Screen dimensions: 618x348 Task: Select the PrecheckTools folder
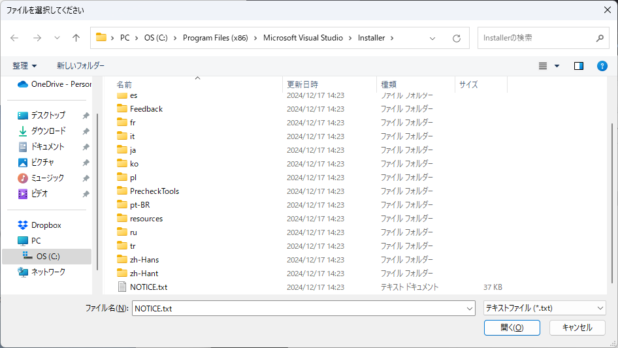154,191
